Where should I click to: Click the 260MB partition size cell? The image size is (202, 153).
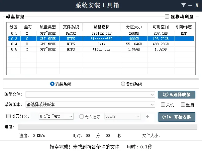tap(134, 33)
